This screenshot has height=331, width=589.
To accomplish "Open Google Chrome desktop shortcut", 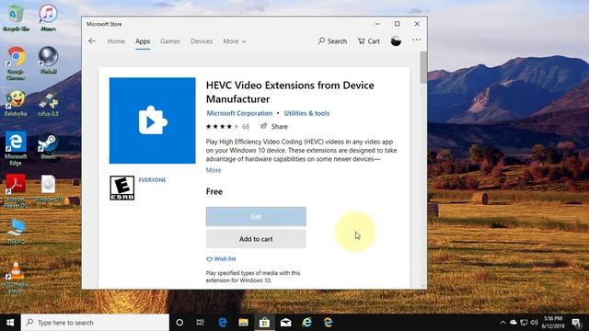I will click(16, 63).
